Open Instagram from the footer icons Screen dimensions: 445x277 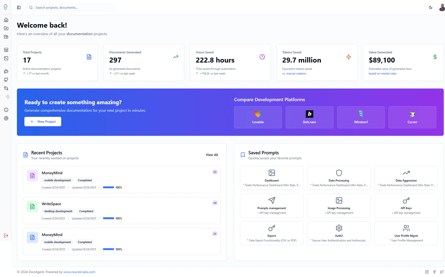[x=427, y=272]
